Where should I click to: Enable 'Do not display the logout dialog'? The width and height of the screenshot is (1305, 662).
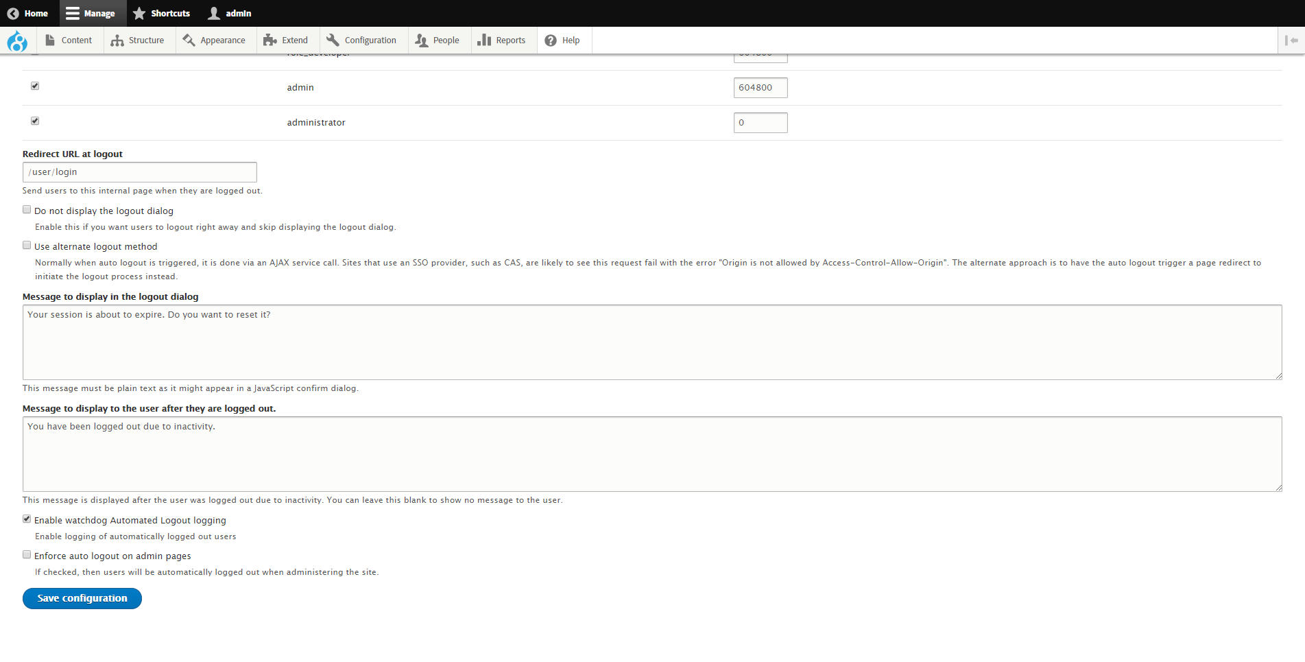27,210
